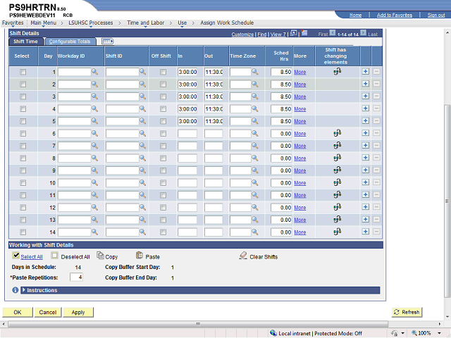Open Shift ID lookup for day 3
The image size is (451, 338).
pos(142,96)
